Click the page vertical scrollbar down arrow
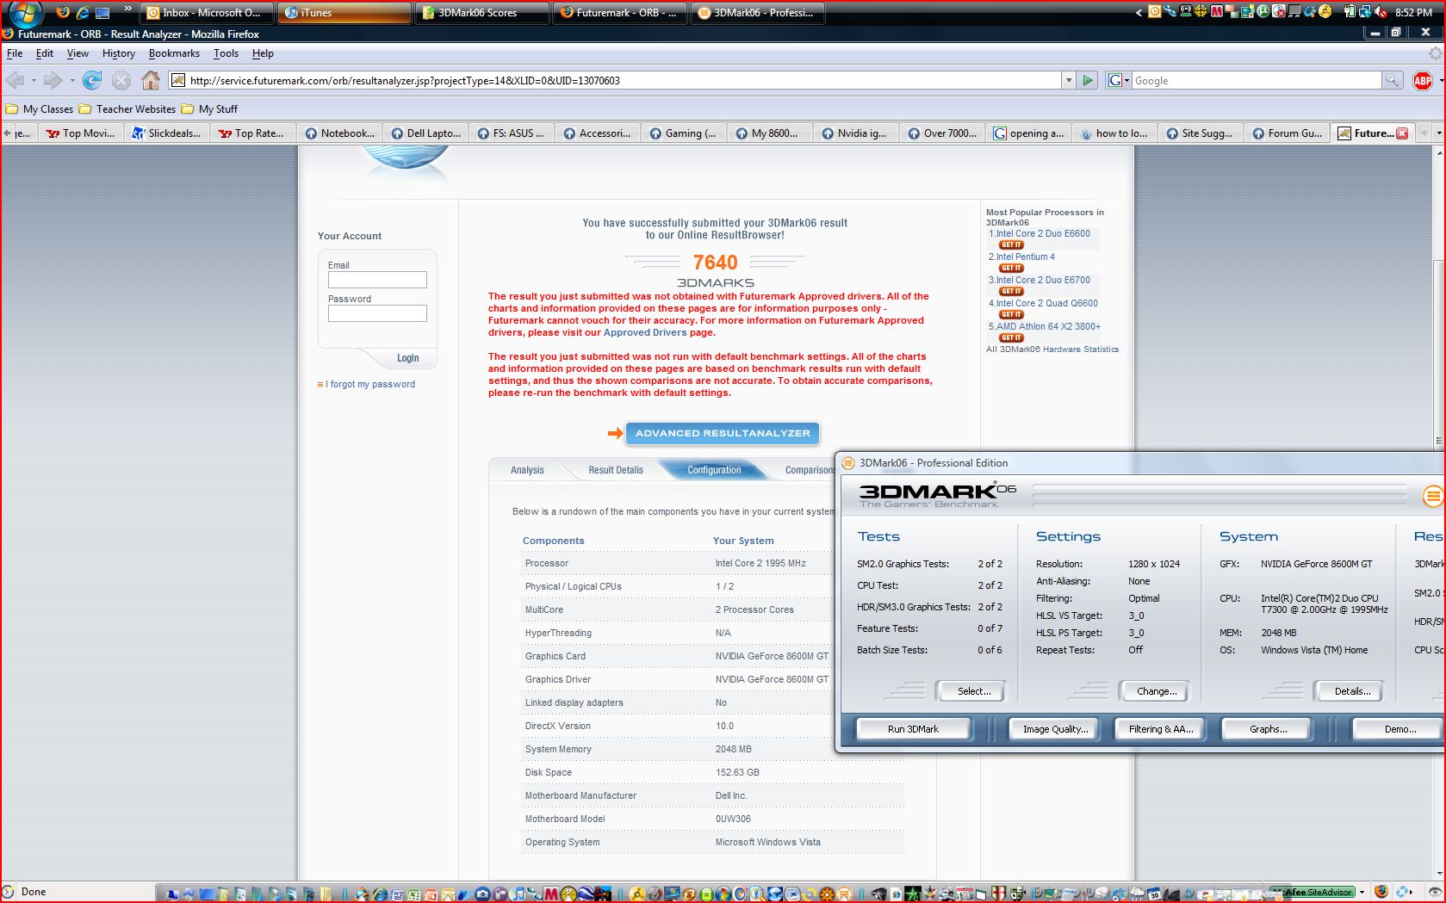The width and height of the screenshot is (1446, 903). [x=1439, y=874]
